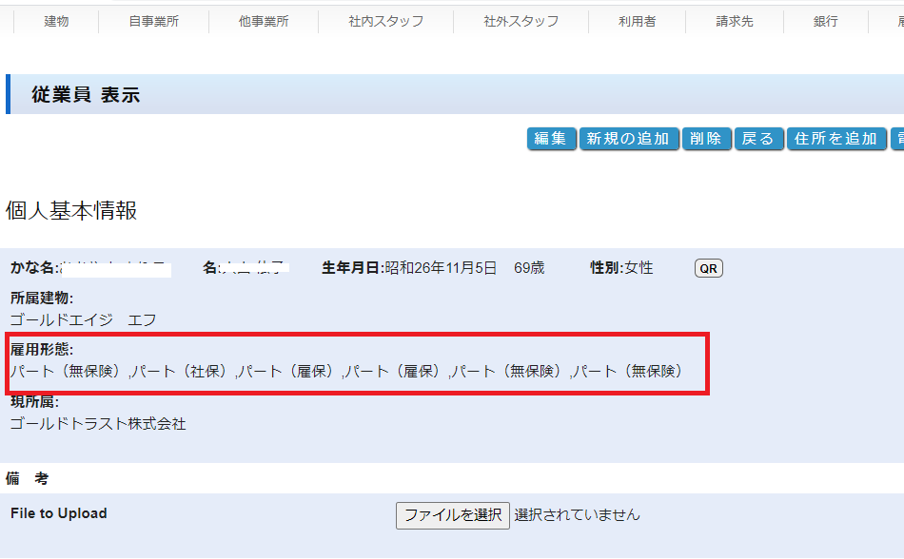
Task: Open the 銀行 tab
Action: [x=825, y=21]
